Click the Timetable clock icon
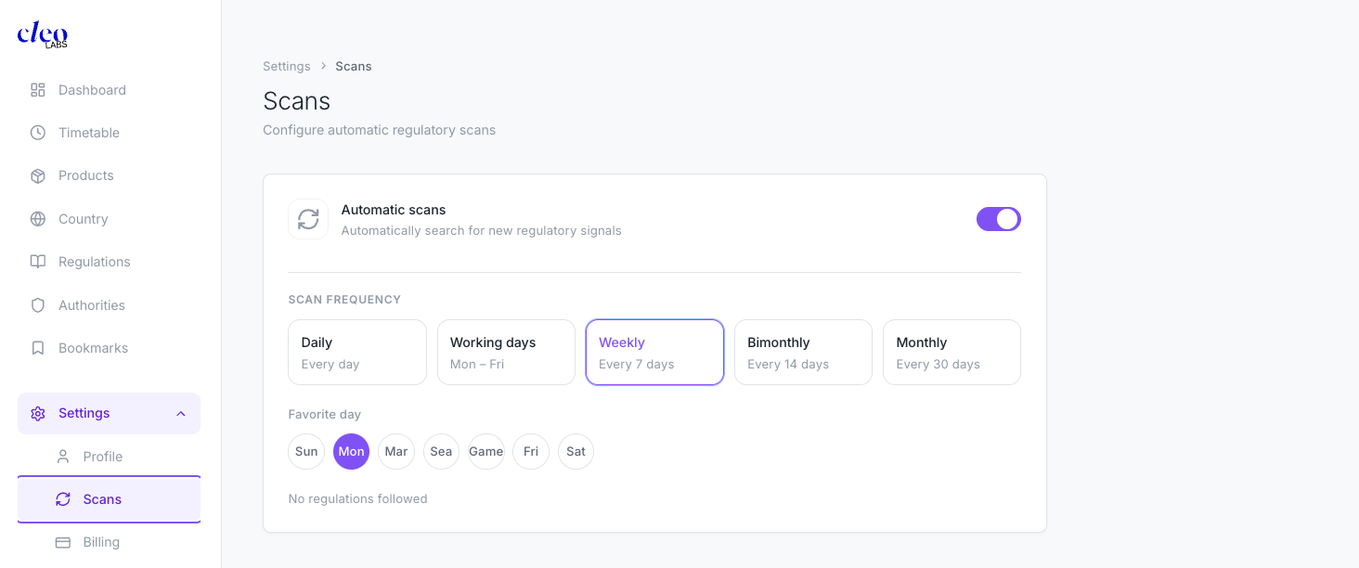Viewport: 1359px width, 568px height. point(38,133)
